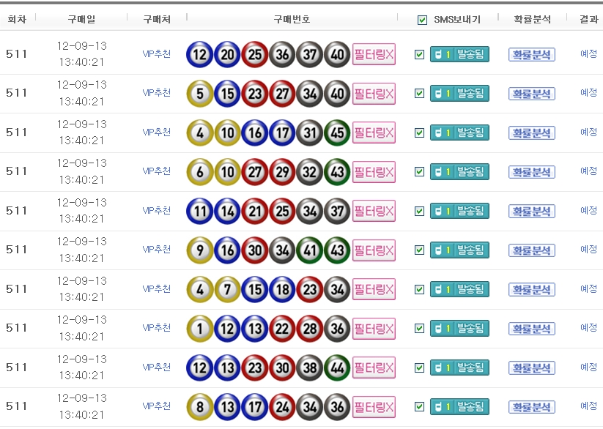Click the green number 44 lottery ball
The width and height of the screenshot is (603, 429).
336,368
